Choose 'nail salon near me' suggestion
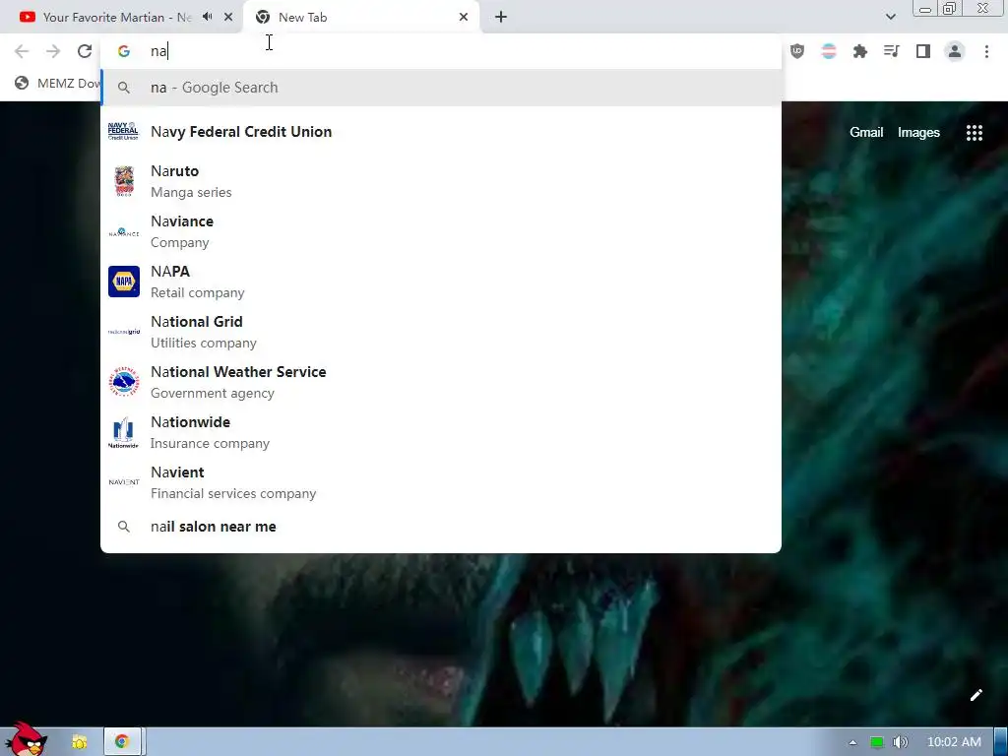The image size is (1008, 756). tap(441, 527)
